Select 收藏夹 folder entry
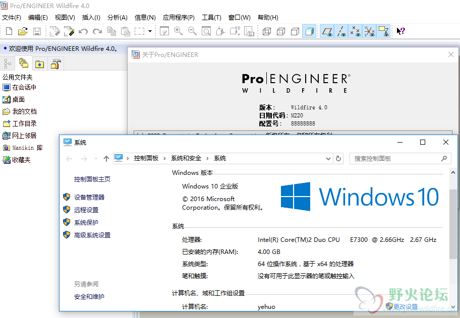460x318 pixels. pos(17,160)
